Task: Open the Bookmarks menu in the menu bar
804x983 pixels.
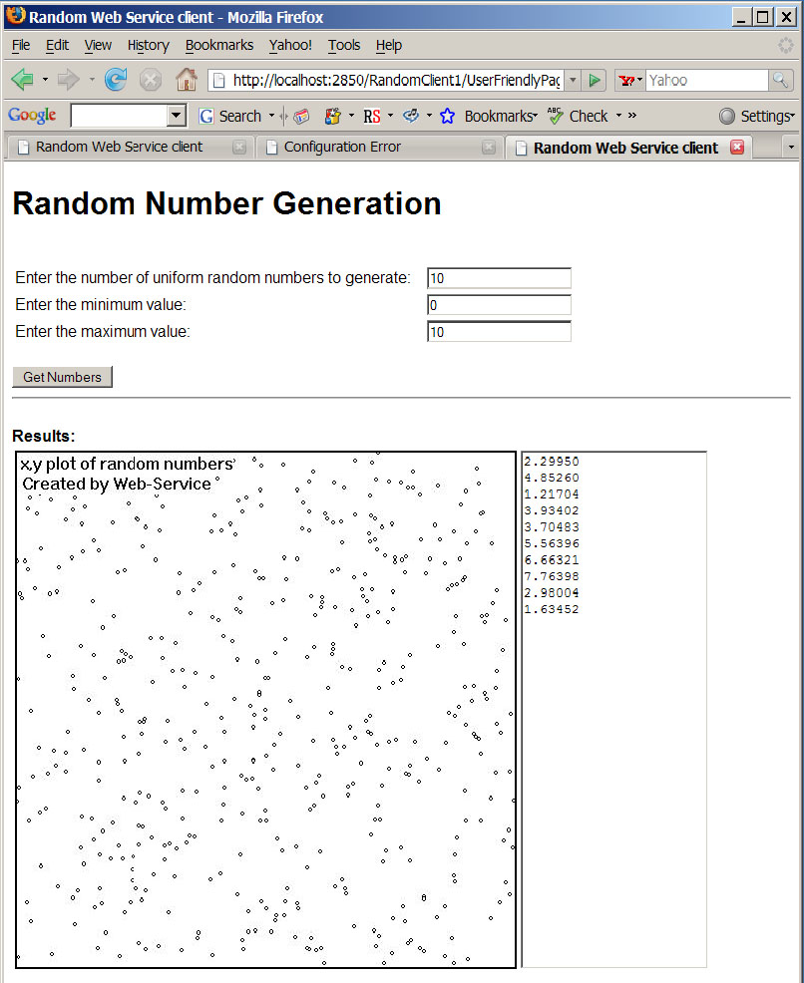Action: [x=219, y=45]
